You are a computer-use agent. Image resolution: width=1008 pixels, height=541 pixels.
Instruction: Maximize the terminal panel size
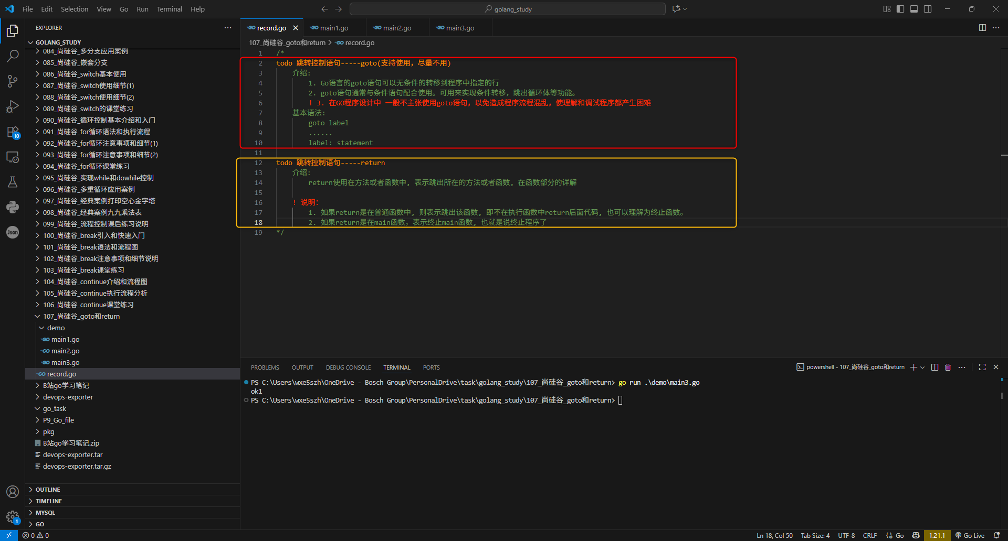pos(982,367)
